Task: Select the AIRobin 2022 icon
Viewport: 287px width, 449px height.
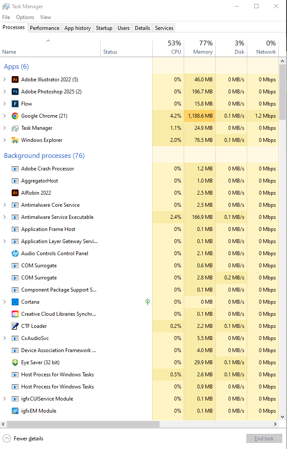Action: point(15,193)
